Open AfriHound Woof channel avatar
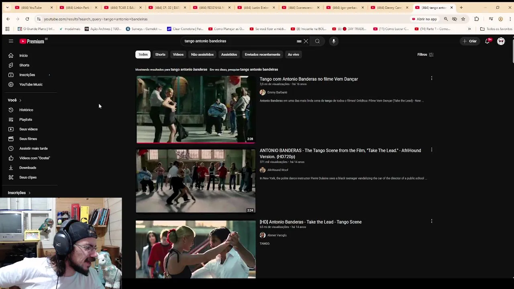The height and width of the screenshot is (289, 514). tap(263, 170)
